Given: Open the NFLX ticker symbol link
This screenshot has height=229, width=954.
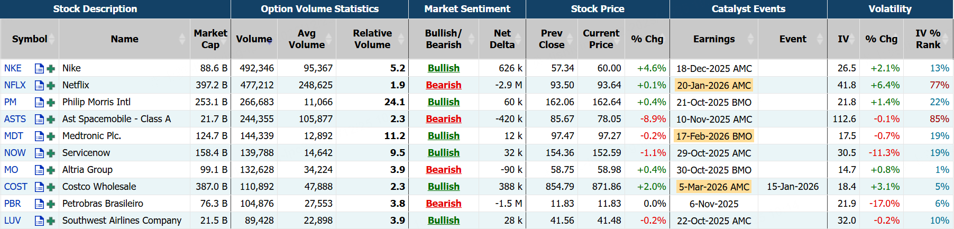Looking at the screenshot, I should pyautogui.click(x=15, y=85).
